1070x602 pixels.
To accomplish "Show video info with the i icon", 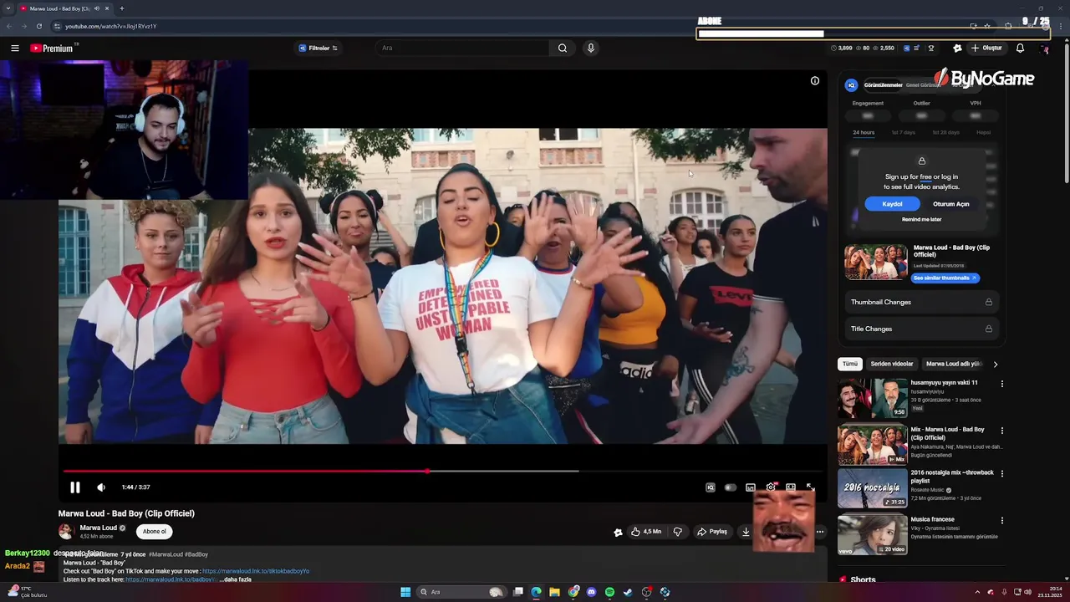I will 815,81.
